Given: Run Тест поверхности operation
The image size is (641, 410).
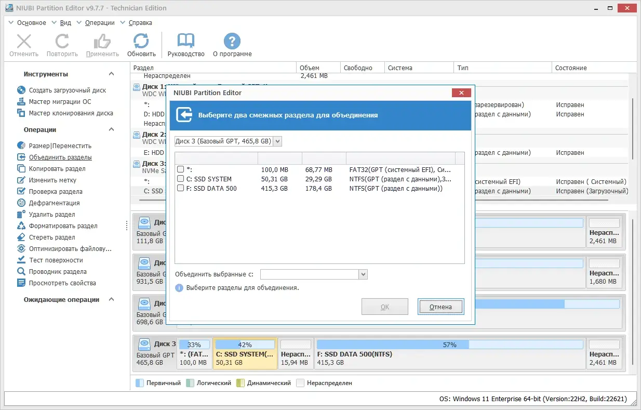Looking at the screenshot, I should point(56,260).
